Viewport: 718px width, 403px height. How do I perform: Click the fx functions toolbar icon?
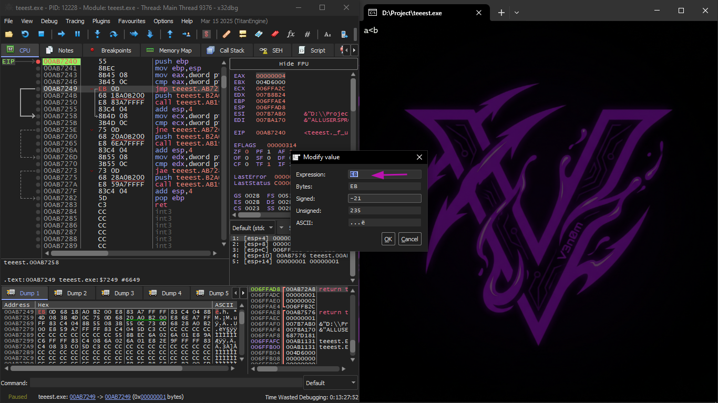(291, 34)
